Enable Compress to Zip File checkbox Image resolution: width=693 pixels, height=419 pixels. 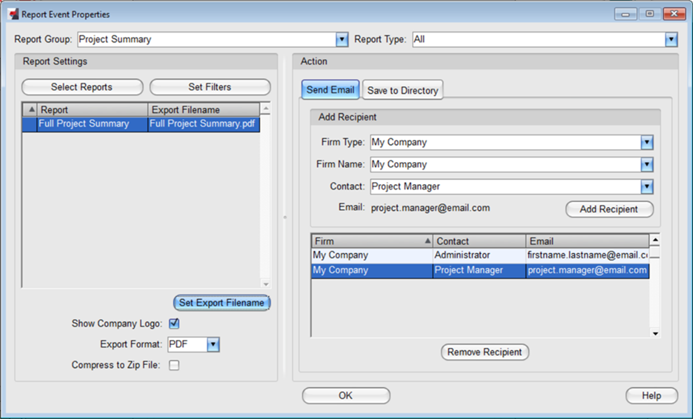pos(174,365)
